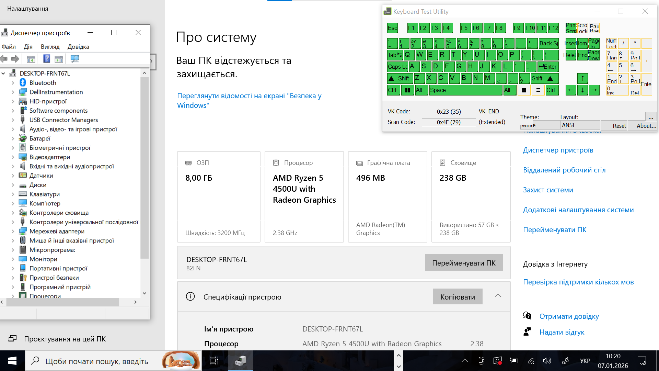Click the Scan for hardware changes toolbar icon
Screen dimensions: 659x371
click(x=75, y=59)
